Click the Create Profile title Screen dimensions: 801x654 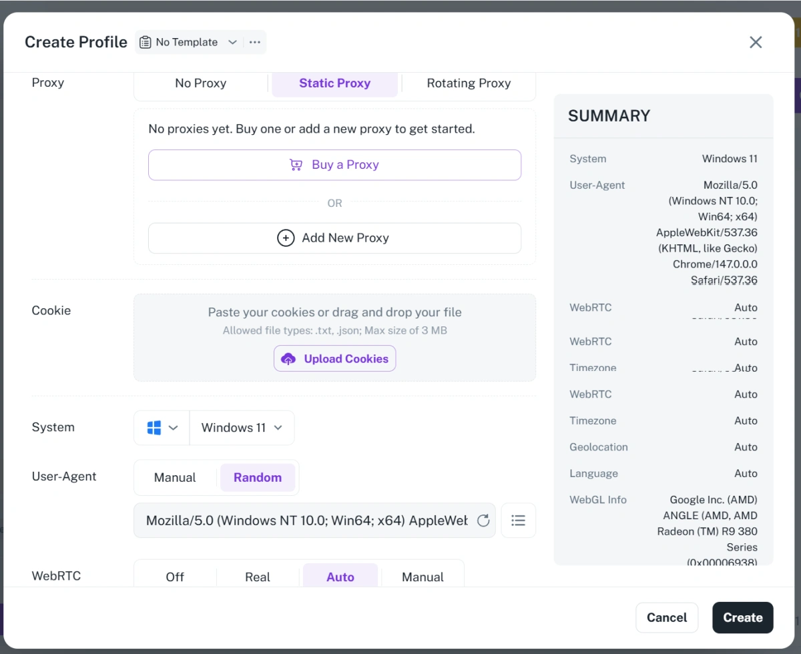coord(76,42)
